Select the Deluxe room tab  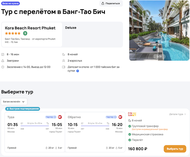(x=71, y=28)
